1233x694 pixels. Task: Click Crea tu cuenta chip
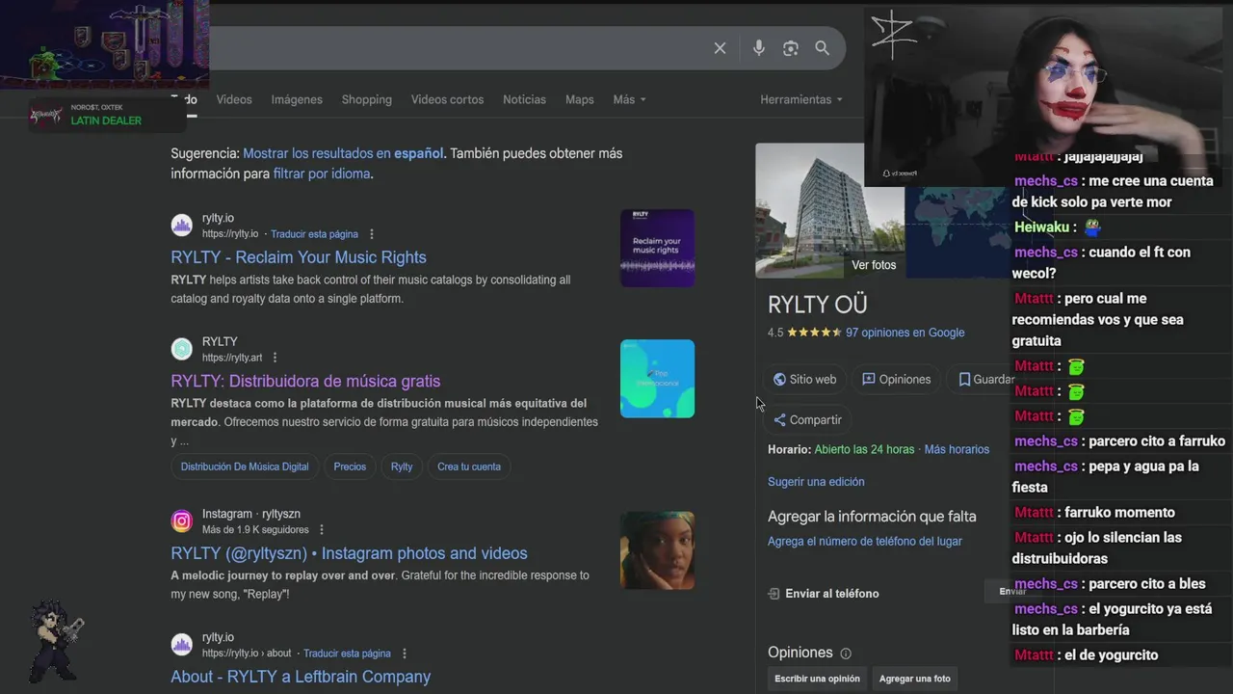[x=469, y=467]
